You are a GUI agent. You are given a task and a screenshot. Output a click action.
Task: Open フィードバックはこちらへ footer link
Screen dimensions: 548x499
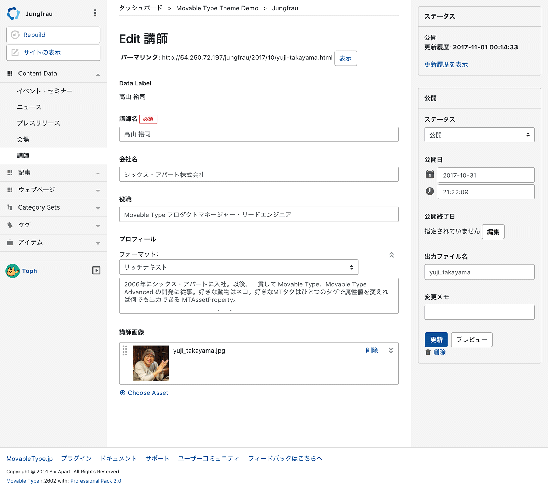[x=285, y=459]
